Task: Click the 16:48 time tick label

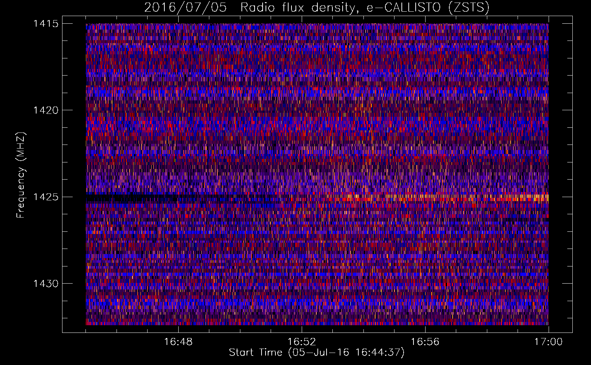Action: 178,342
